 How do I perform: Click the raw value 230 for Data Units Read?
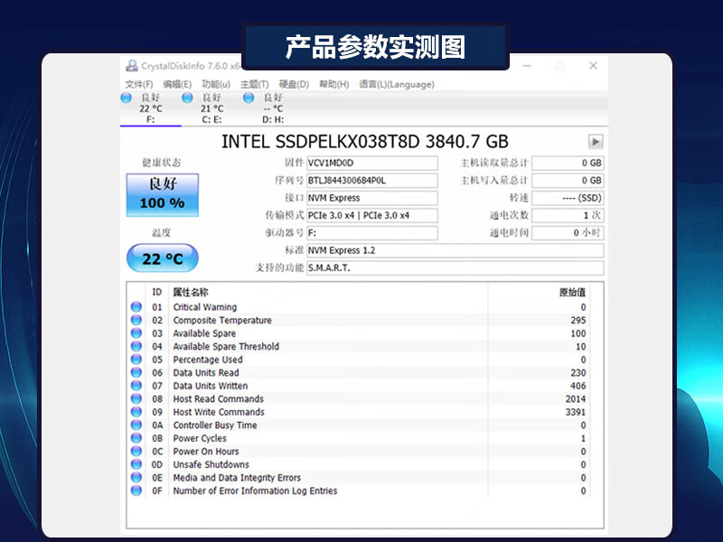click(x=578, y=372)
